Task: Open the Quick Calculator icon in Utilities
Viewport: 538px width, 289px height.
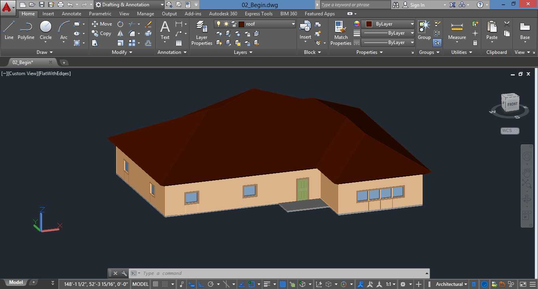Action: click(x=475, y=43)
